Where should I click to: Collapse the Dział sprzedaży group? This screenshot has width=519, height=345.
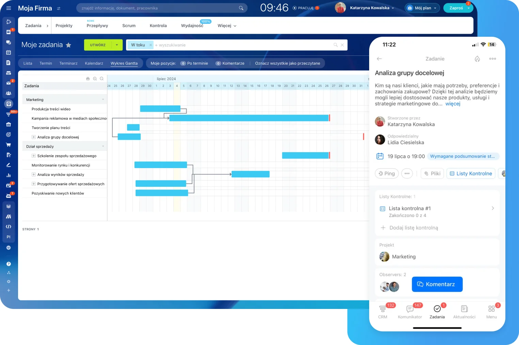coord(103,146)
